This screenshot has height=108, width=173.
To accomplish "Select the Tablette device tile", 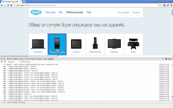I will [x=76, y=44].
